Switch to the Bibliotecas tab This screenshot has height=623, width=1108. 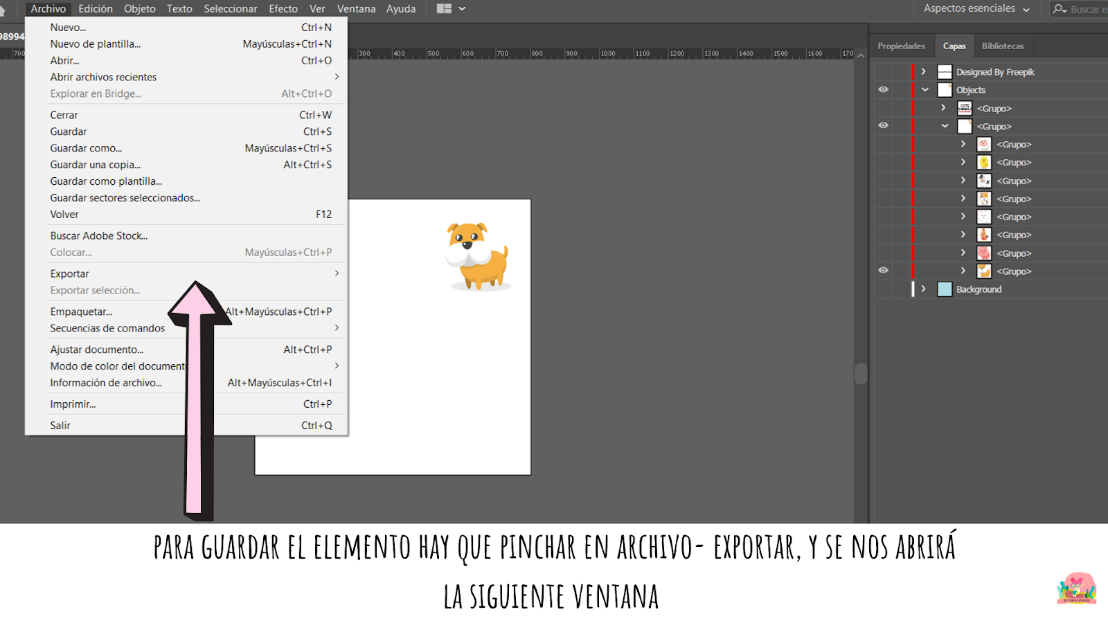[x=1003, y=45]
